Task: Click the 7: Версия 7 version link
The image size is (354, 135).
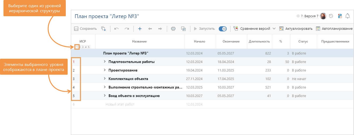Action: tap(309, 16)
